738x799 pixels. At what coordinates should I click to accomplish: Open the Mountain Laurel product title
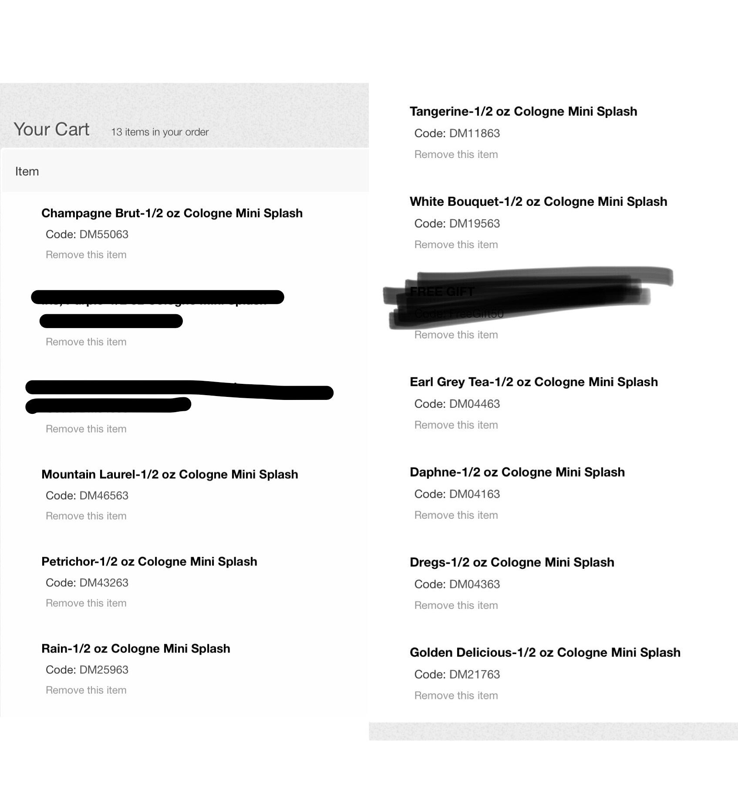click(169, 474)
